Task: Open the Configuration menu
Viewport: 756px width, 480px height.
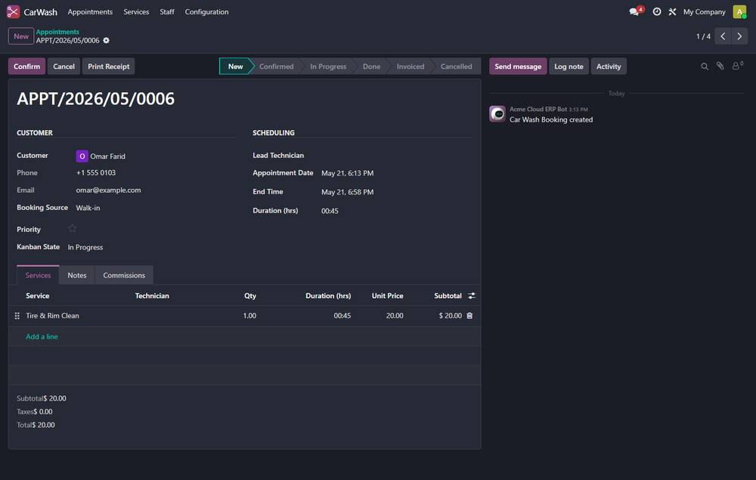Action: click(207, 11)
